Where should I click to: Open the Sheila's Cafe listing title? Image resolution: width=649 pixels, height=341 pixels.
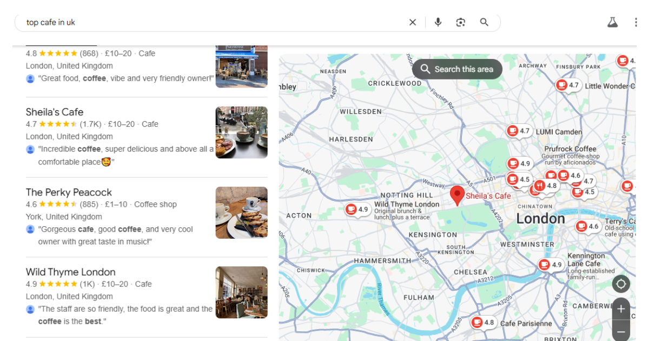[x=55, y=112]
